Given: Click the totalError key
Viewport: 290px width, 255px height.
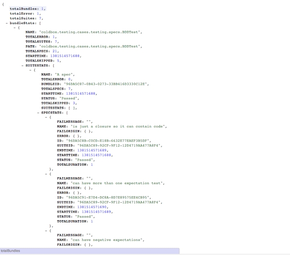Looking at the screenshot, I should click(x=22, y=14).
